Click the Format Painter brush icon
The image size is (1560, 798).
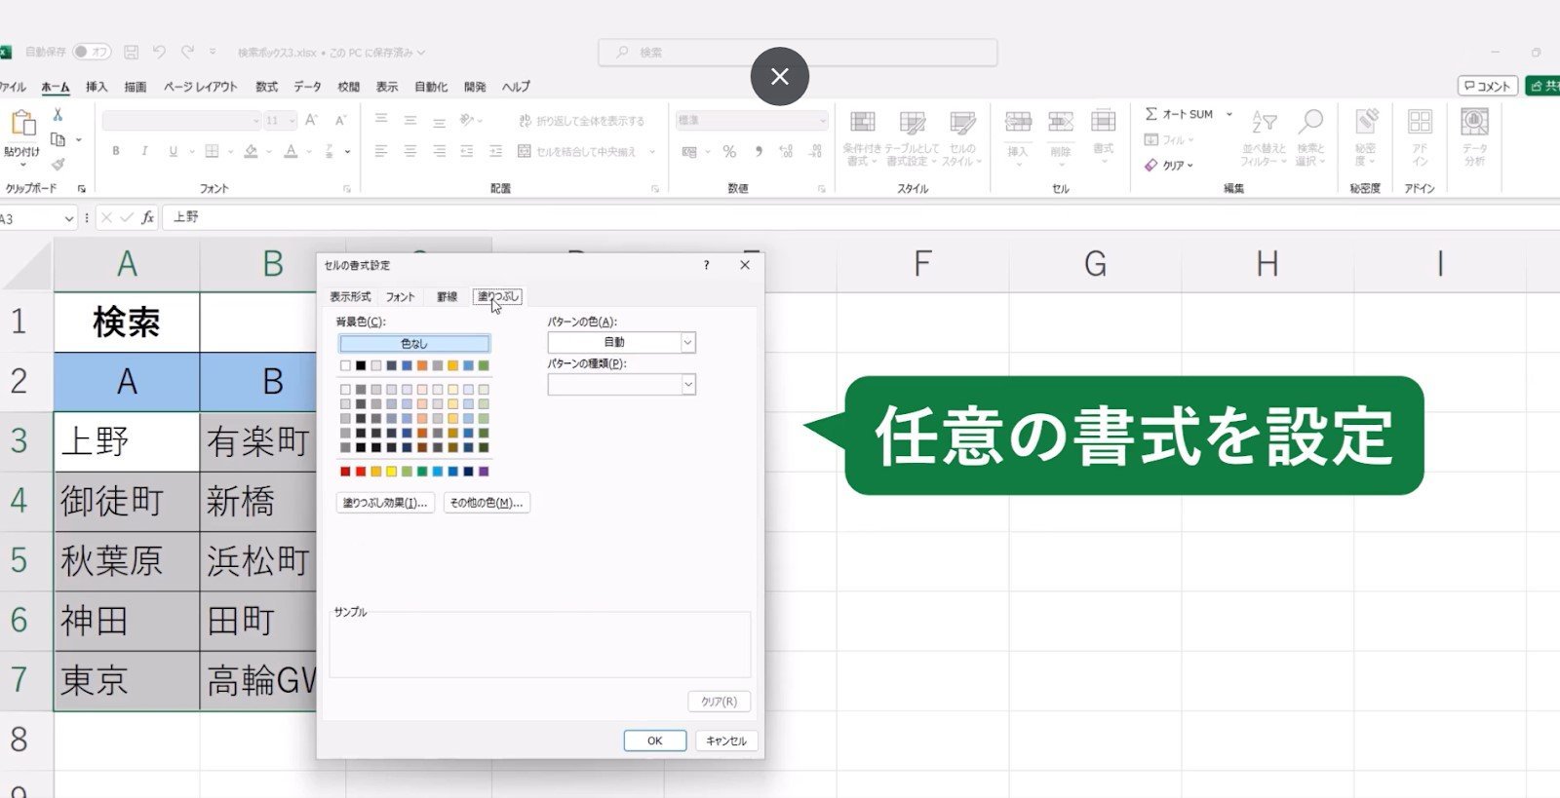point(58,164)
